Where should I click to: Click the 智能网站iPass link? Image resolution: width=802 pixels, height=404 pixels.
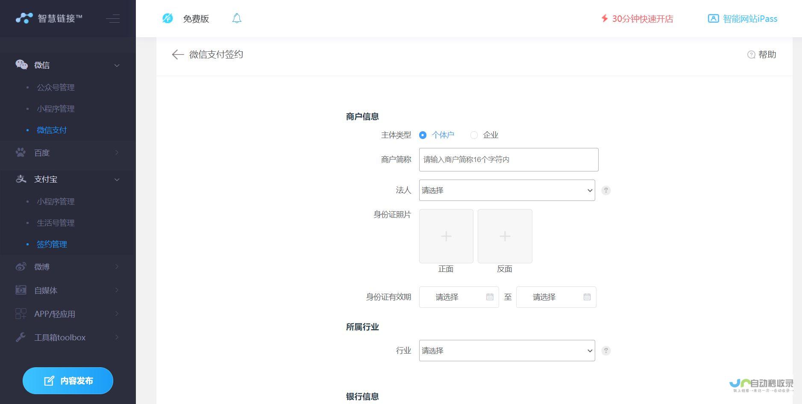coord(750,18)
